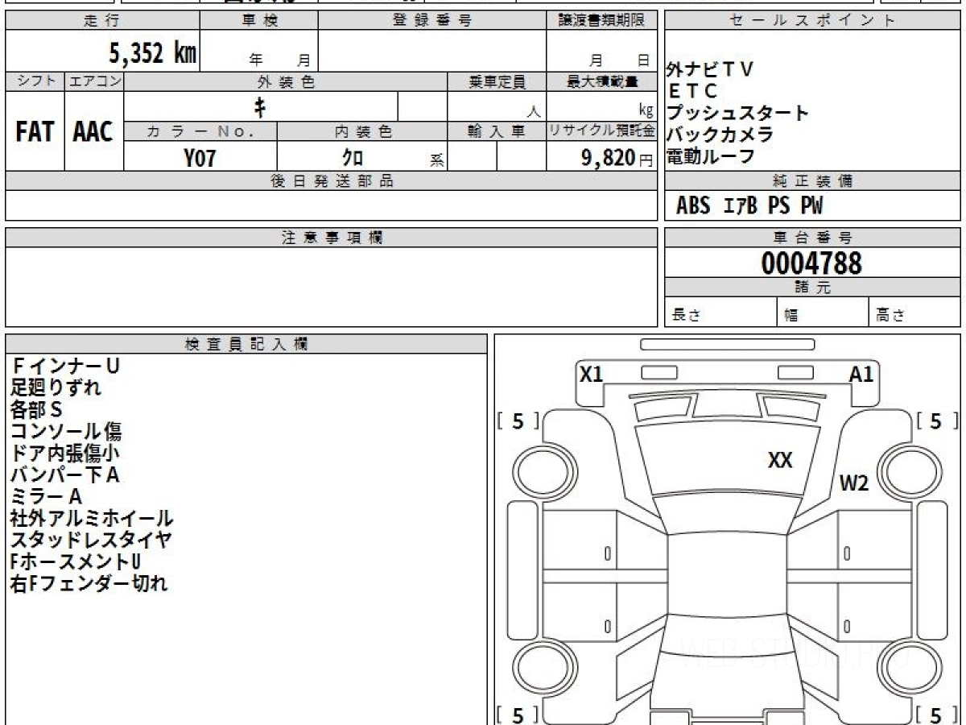The width and height of the screenshot is (966, 725).
Task: Click the 検査員記入欄 section header
Action: point(246,344)
